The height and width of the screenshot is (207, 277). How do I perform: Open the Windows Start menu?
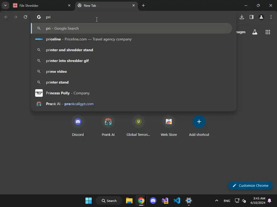(88, 201)
